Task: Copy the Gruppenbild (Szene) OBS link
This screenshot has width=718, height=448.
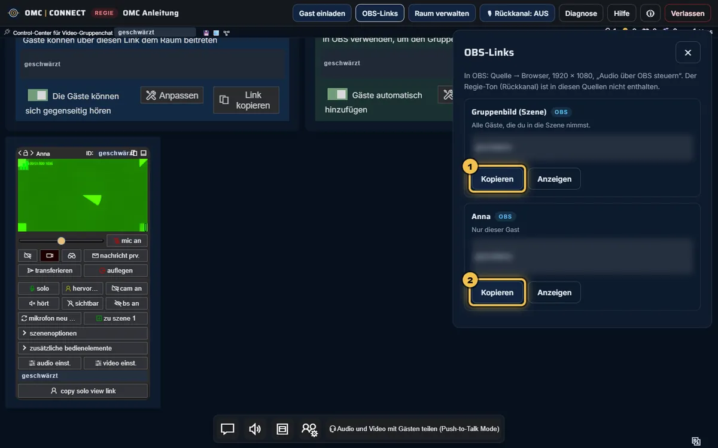Action: pos(497,179)
